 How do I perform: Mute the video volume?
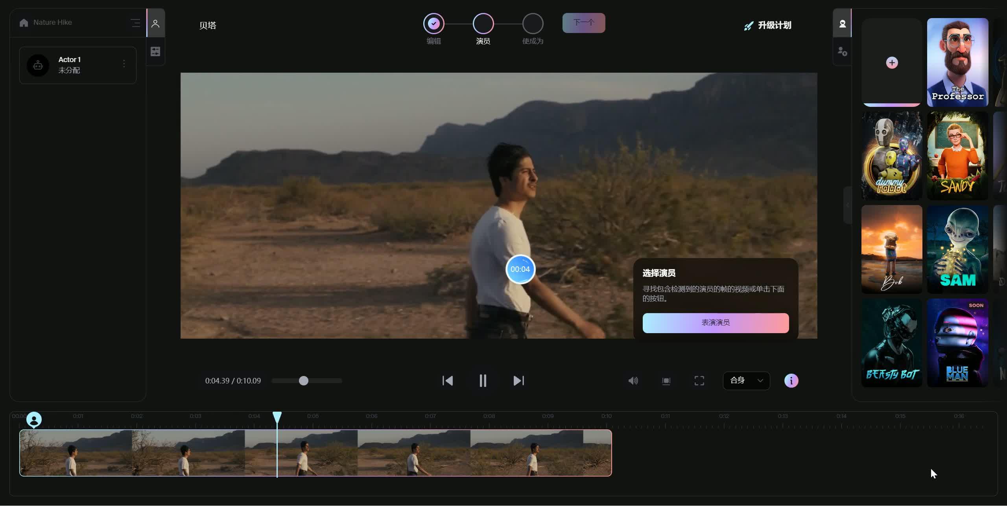point(633,381)
